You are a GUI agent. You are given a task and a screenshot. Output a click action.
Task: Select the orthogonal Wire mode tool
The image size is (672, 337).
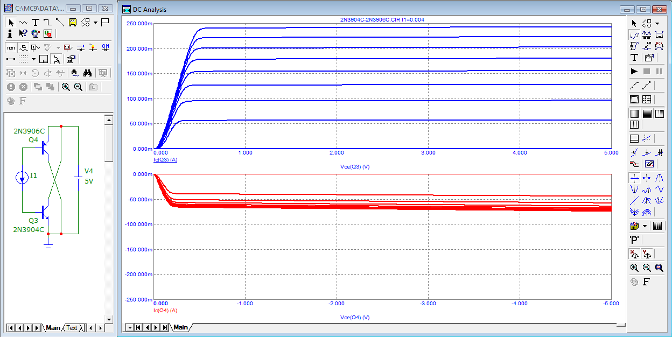point(47,22)
